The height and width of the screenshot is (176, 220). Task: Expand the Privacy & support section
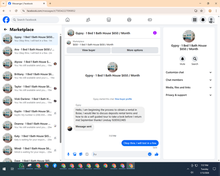tap(189, 95)
